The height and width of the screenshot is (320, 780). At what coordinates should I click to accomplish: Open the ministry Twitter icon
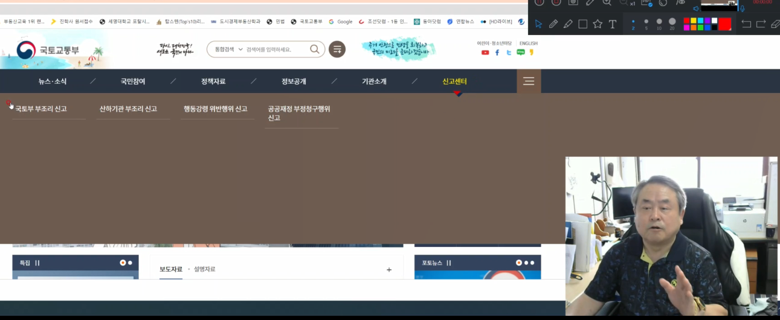pos(509,53)
